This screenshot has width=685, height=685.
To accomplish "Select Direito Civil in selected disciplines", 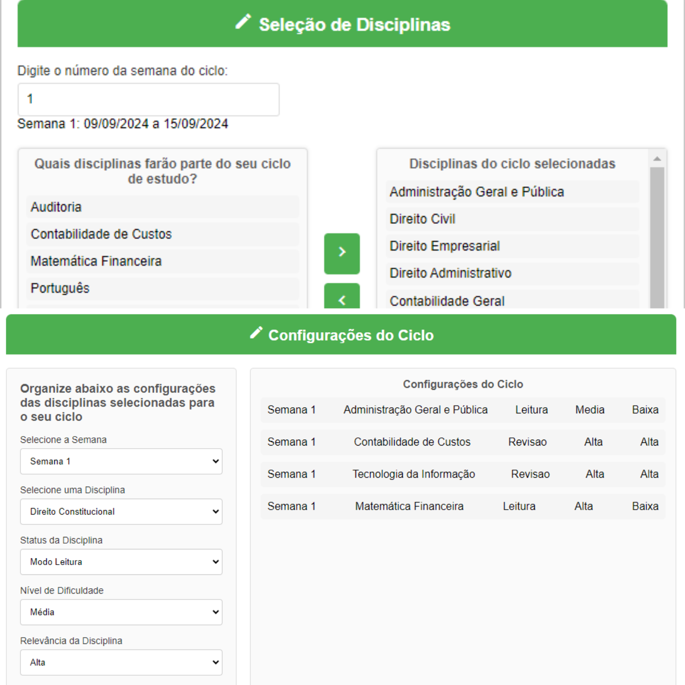I will [x=512, y=219].
